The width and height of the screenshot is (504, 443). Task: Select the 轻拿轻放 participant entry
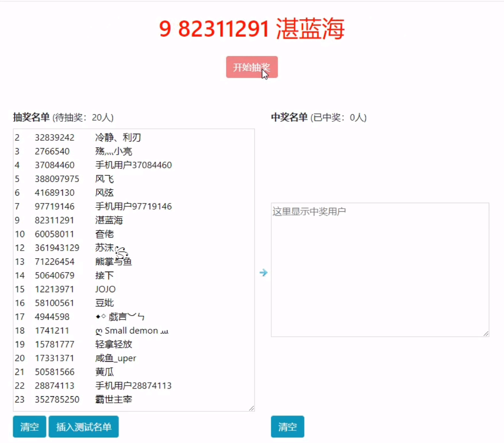[115, 344]
